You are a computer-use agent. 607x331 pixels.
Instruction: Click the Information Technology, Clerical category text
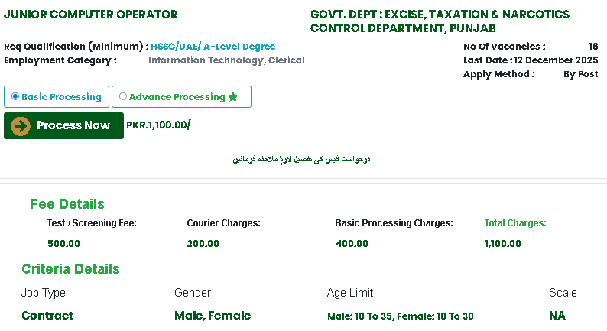point(226,60)
